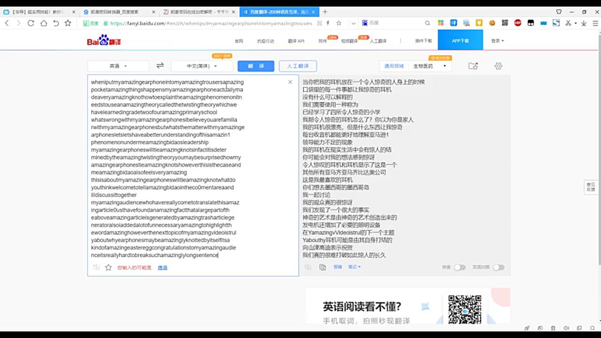Open the settings gear in the translate toolbar
The height and width of the screenshot is (338, 601).
point(498,66)
